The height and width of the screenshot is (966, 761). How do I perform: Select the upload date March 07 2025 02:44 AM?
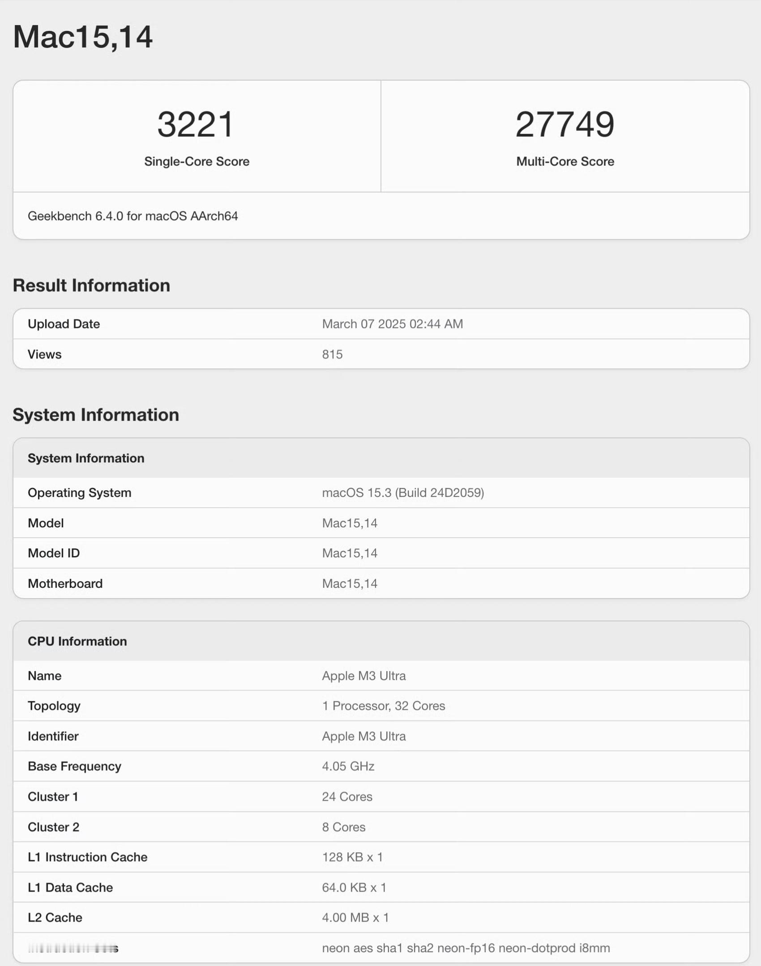click(x=392, y=324)
